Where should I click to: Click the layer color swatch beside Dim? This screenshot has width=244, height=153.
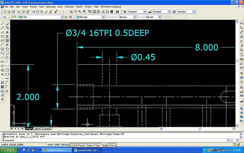point(21,17)
